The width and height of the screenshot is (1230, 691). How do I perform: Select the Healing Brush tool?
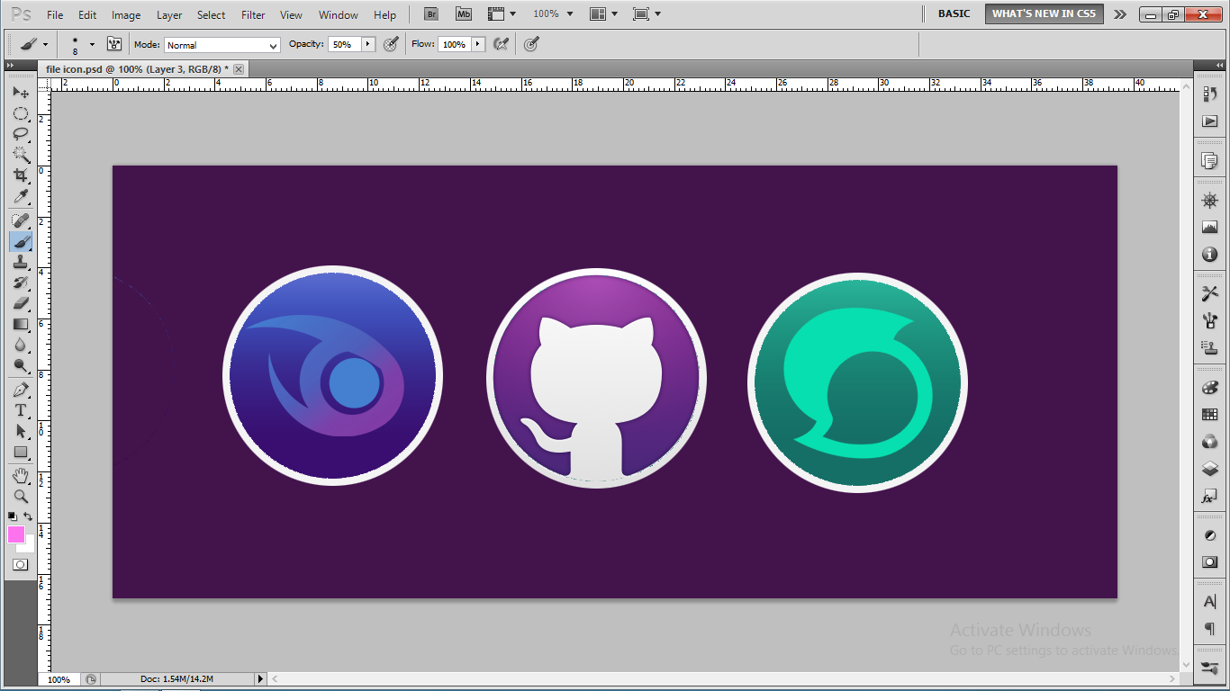pyautogui.click(x=20, y=220)
